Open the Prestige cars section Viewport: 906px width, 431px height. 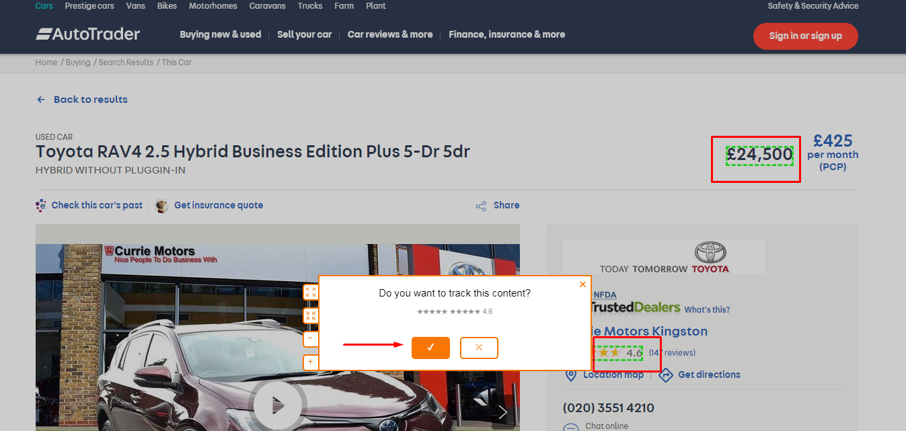coord(89,6)
